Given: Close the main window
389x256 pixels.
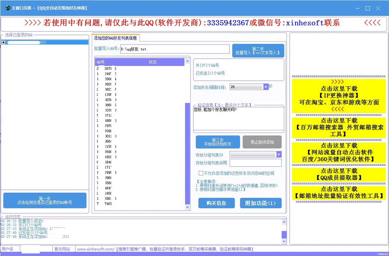Looking at the screenshot, I should pyautogui.click(x=378, y=8).
